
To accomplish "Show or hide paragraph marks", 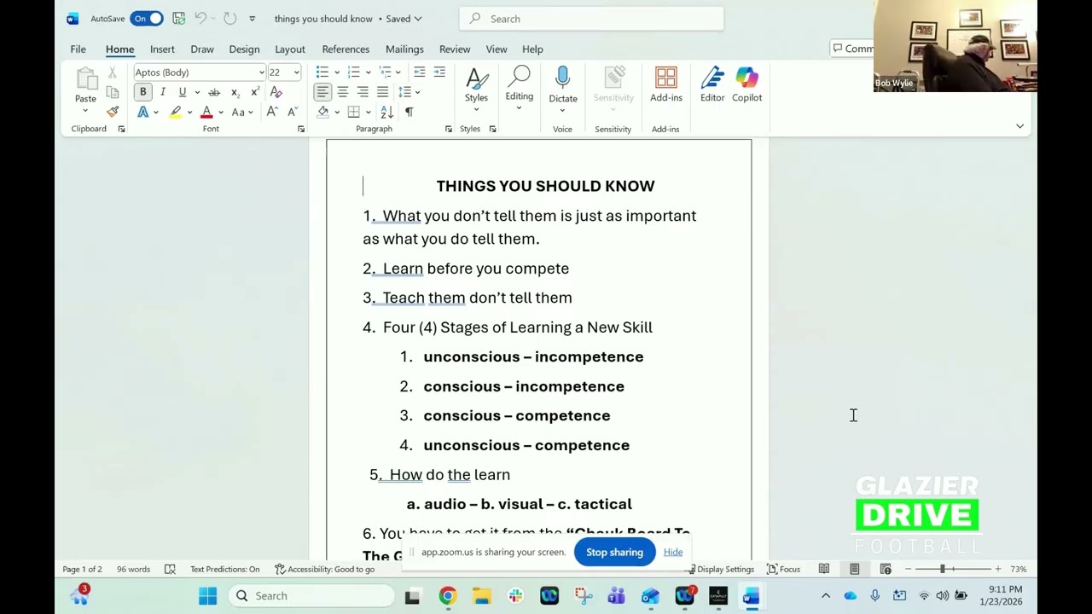I will tap(409, 112).
